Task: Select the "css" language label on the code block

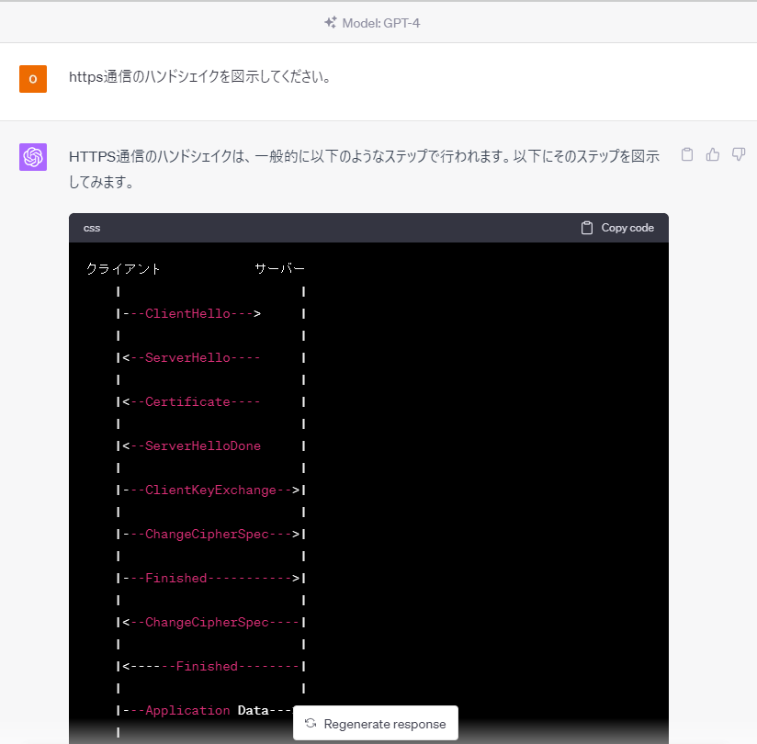Action: tap(92, 228)
